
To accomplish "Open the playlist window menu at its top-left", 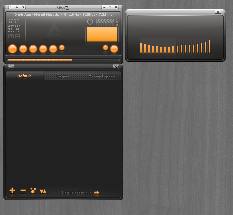I will pyautogui.click(x=11, y=66).
